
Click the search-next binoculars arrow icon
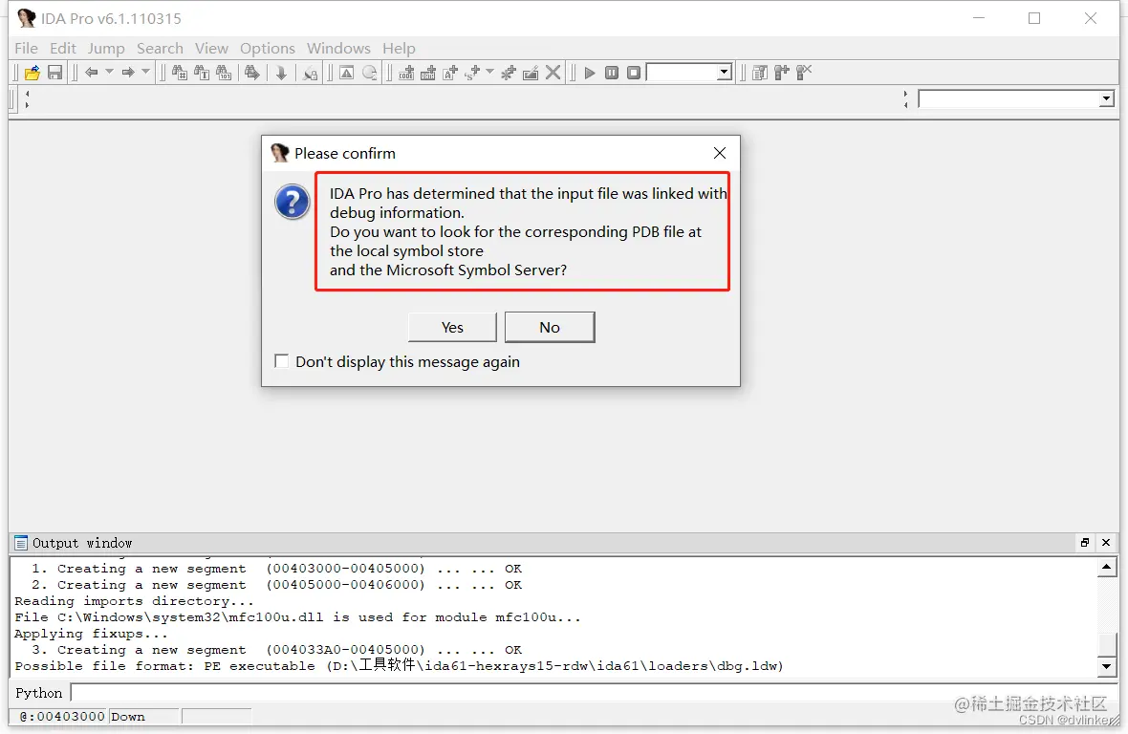251,73
